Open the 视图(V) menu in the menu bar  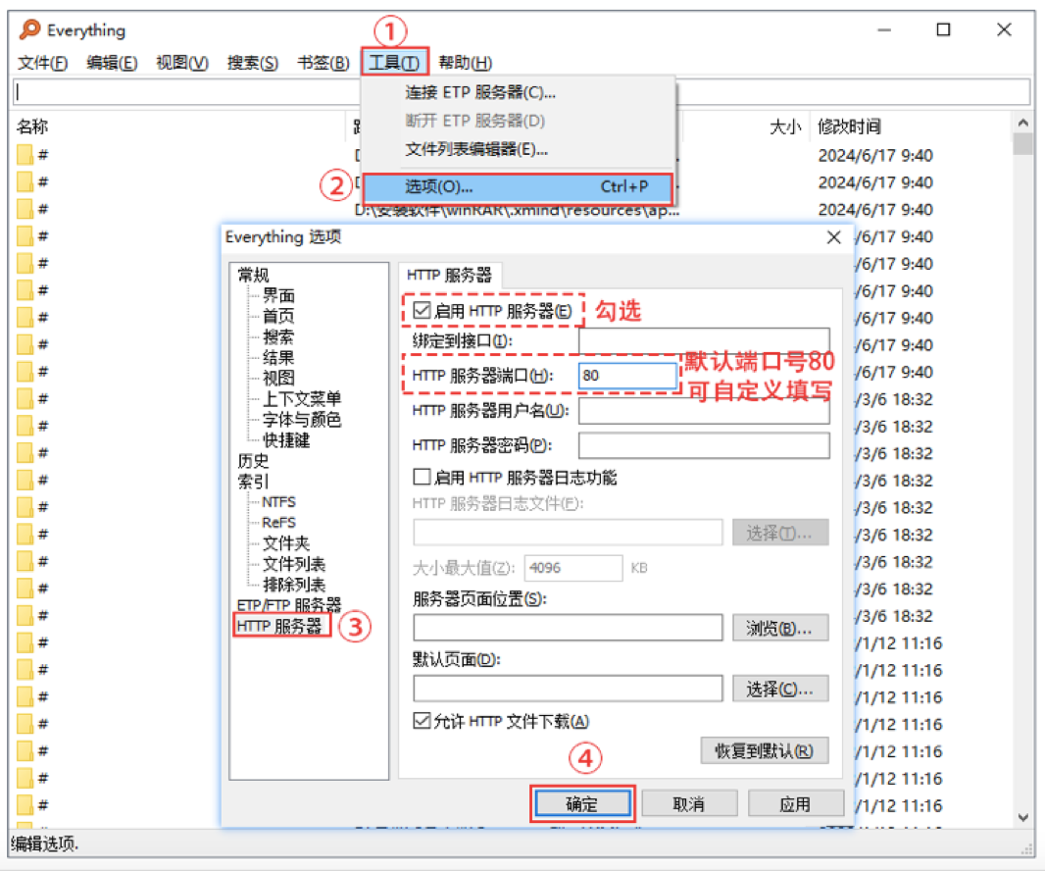tap(182, 63)
